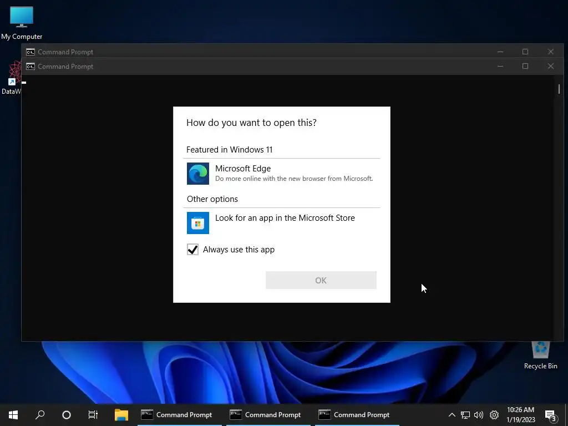Switch to first Command Prompt taskbar button
568x426 pixels.
click(x=179, y=415)
